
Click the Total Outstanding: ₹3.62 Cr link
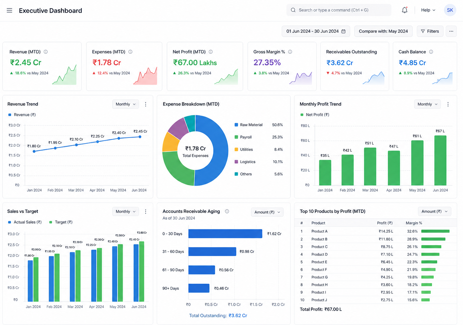(218, 316)
